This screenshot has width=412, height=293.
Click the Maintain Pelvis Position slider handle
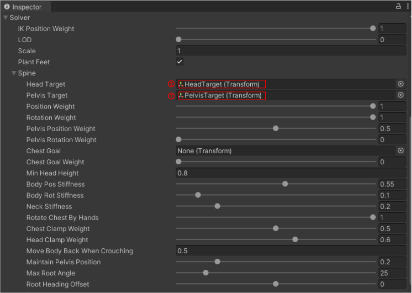(x=217, y=261)
